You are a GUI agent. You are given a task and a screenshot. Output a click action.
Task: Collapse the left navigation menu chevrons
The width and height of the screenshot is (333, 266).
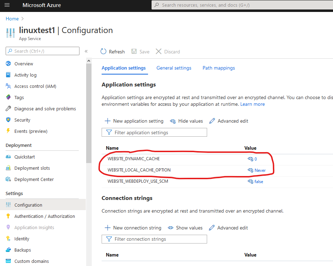tap(86, 51)
